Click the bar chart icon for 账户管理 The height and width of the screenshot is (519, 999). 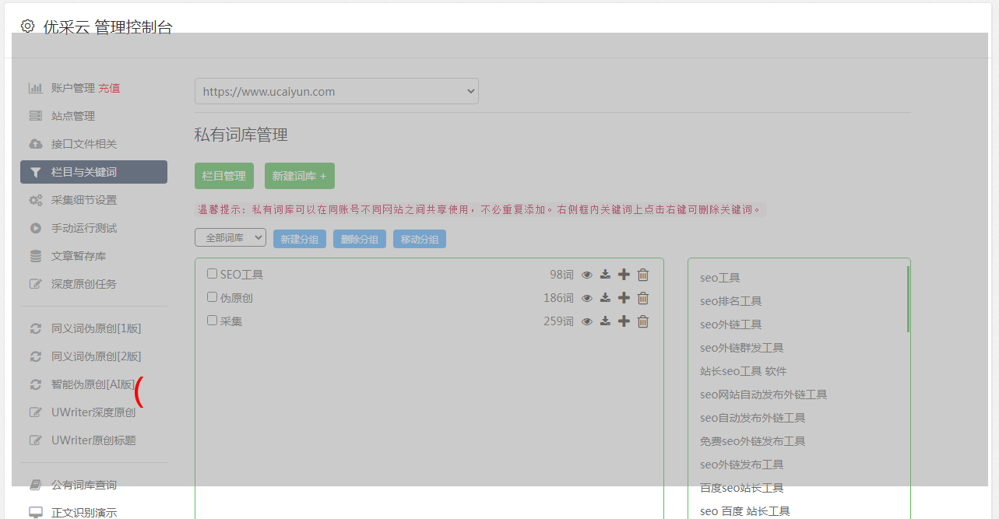coord(36,88)
